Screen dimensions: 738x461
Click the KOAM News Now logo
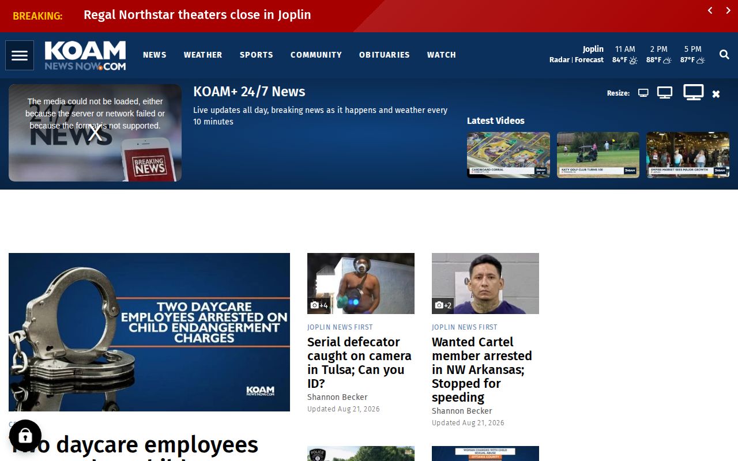(x=85, y=55)
